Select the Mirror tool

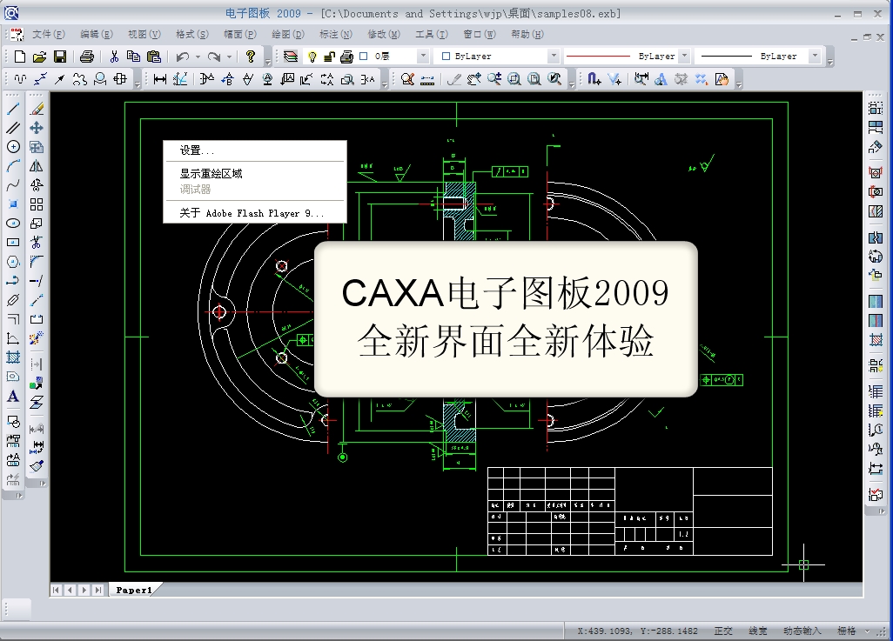(37, 166)
